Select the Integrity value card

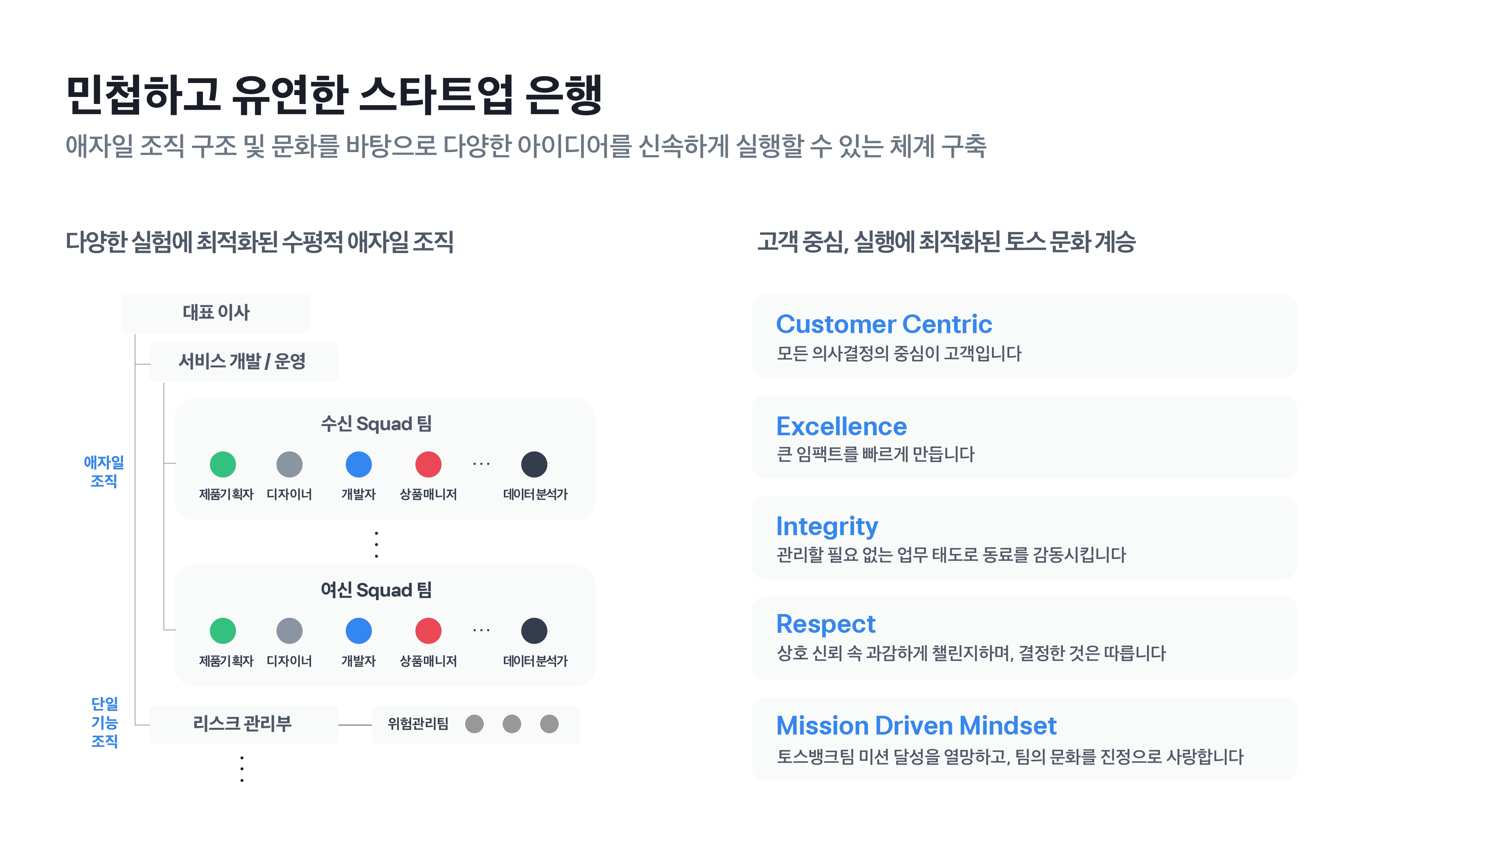tap(1024, 537)
